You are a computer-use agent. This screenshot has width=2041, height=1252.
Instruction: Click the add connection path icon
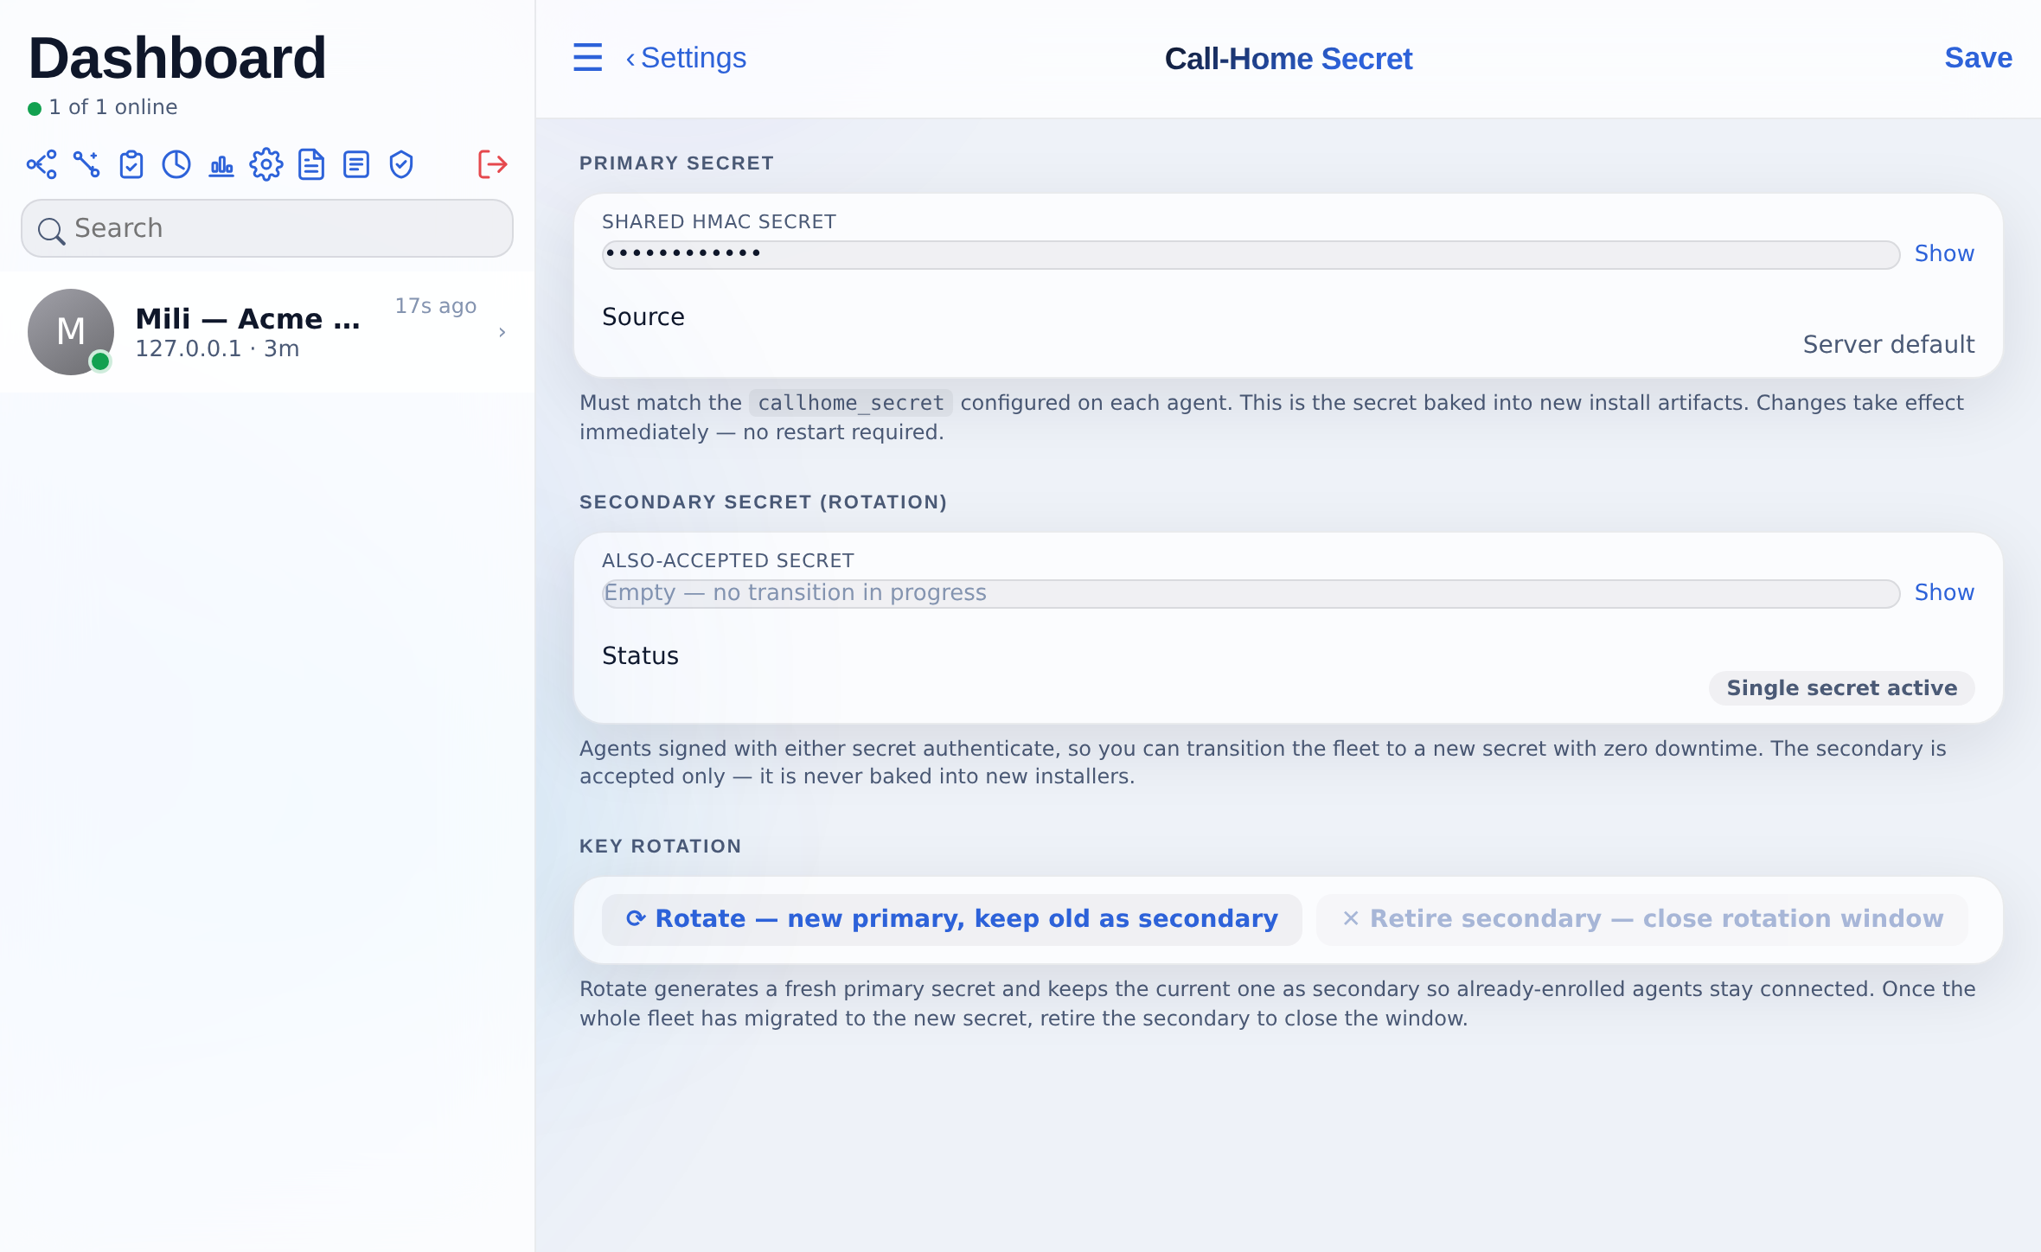[86, 164]
